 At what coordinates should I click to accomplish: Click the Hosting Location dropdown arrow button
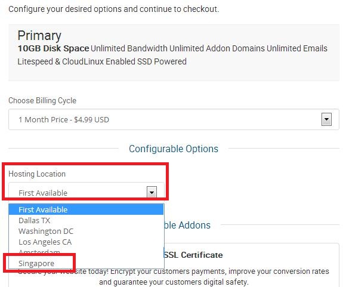[152, 192]
